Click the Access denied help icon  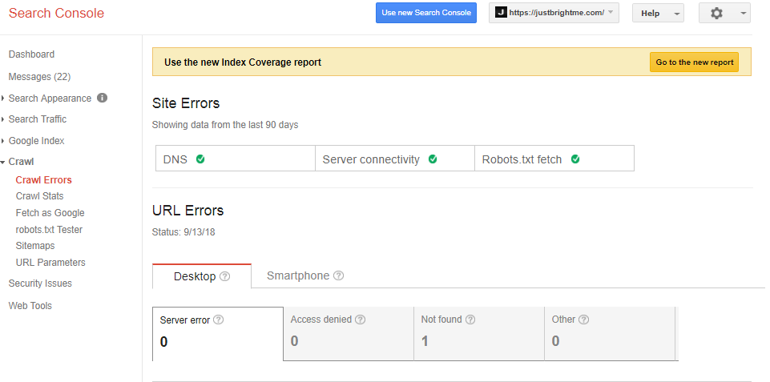pyautogui.click(x=360, y=320)
